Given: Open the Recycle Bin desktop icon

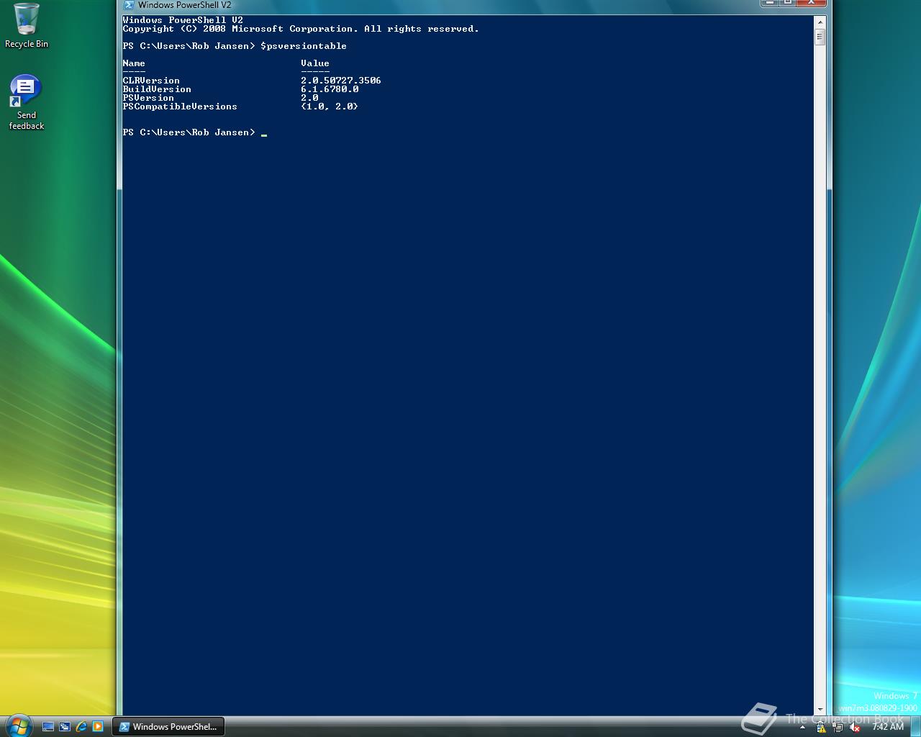Looking at the screenshot, I should [27, 26].
